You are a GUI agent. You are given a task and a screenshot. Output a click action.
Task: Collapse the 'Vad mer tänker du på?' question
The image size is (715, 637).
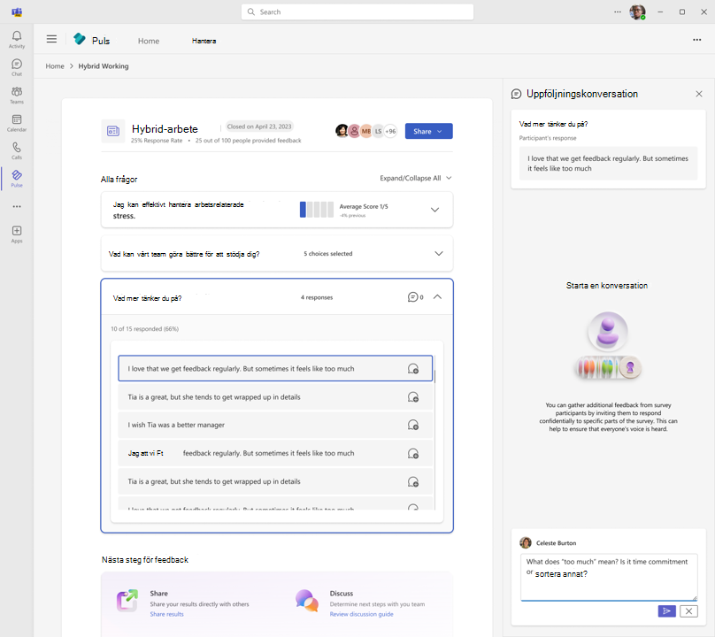[437, 297]
